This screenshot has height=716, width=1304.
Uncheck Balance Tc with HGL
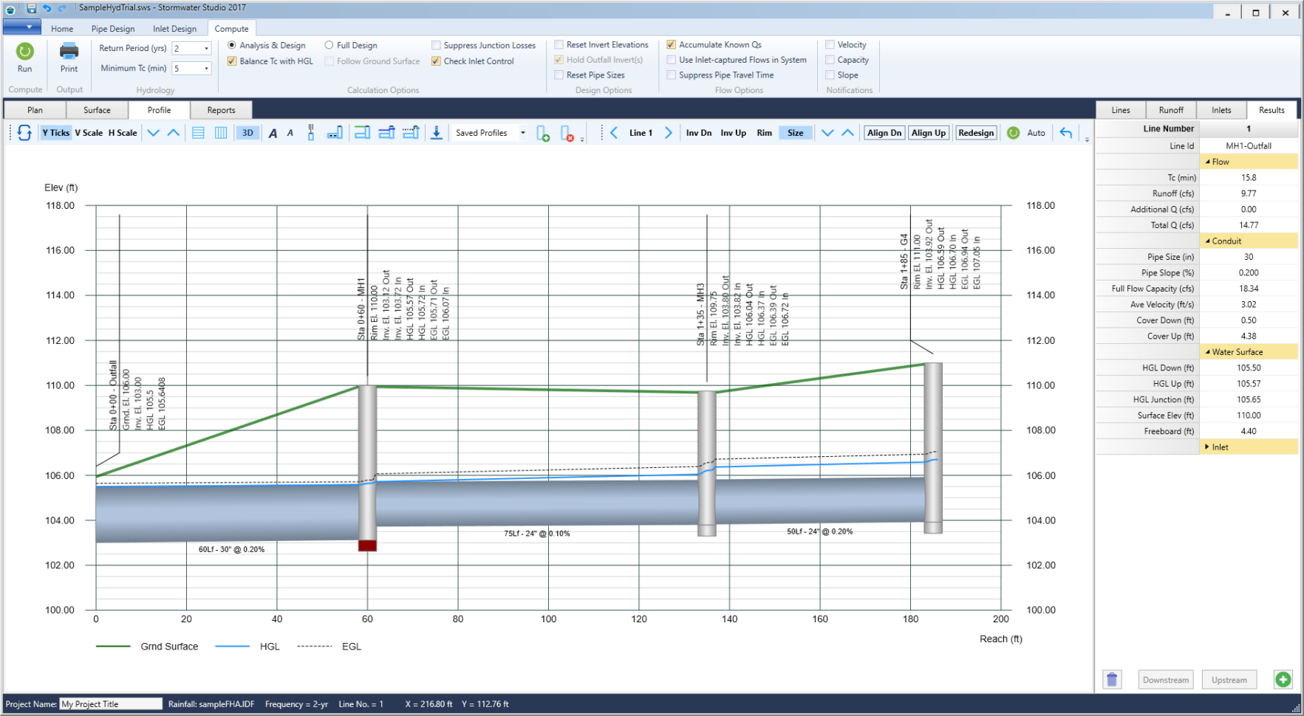231,61
